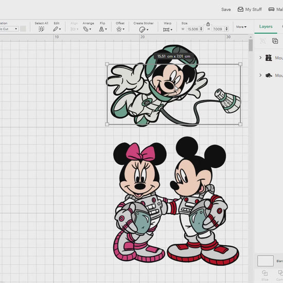Open the Flip dropdown arrow
Screen dimensions: 283x283
point(106,29)
